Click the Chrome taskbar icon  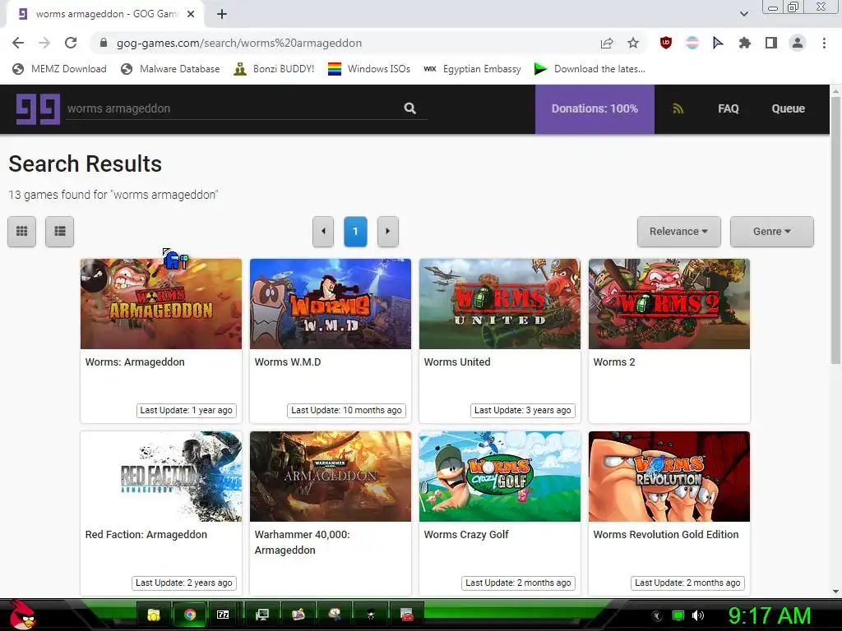190,615
